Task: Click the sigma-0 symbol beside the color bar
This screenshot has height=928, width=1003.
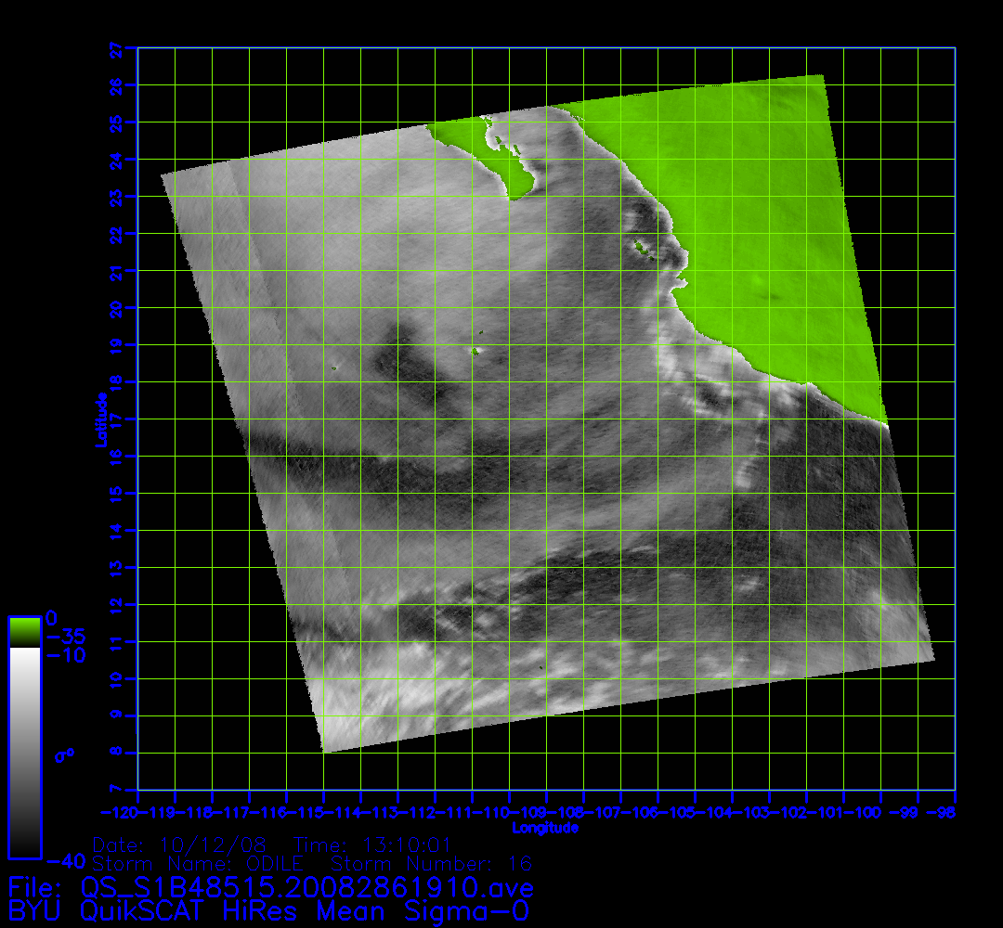Action: pyautogui.click(x=64, y=754)
